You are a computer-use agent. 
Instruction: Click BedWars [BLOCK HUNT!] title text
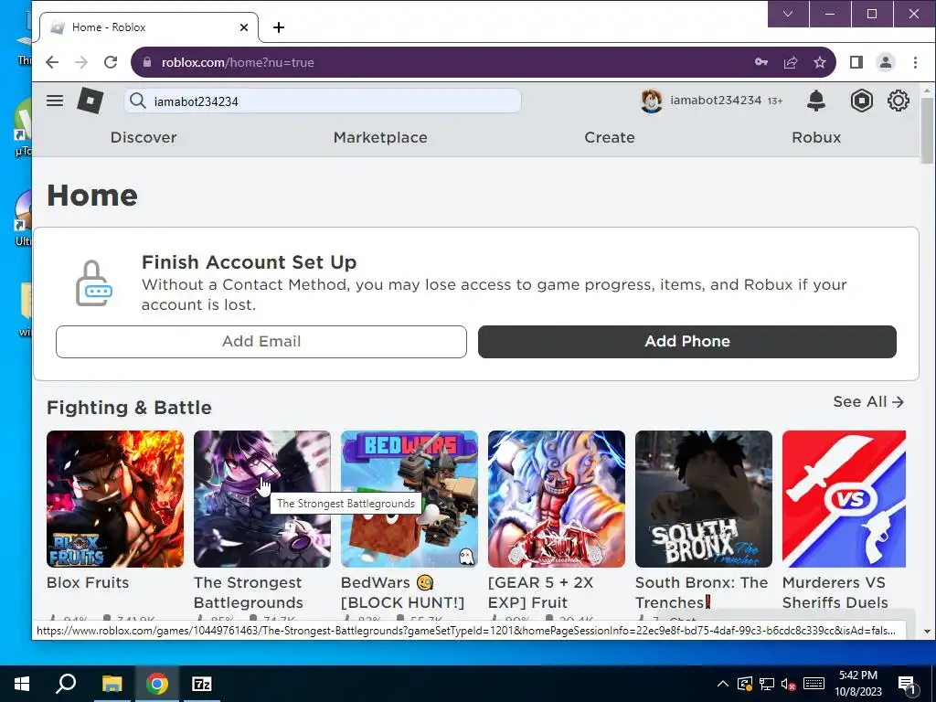pyautogui.click(x=402, y=592)
